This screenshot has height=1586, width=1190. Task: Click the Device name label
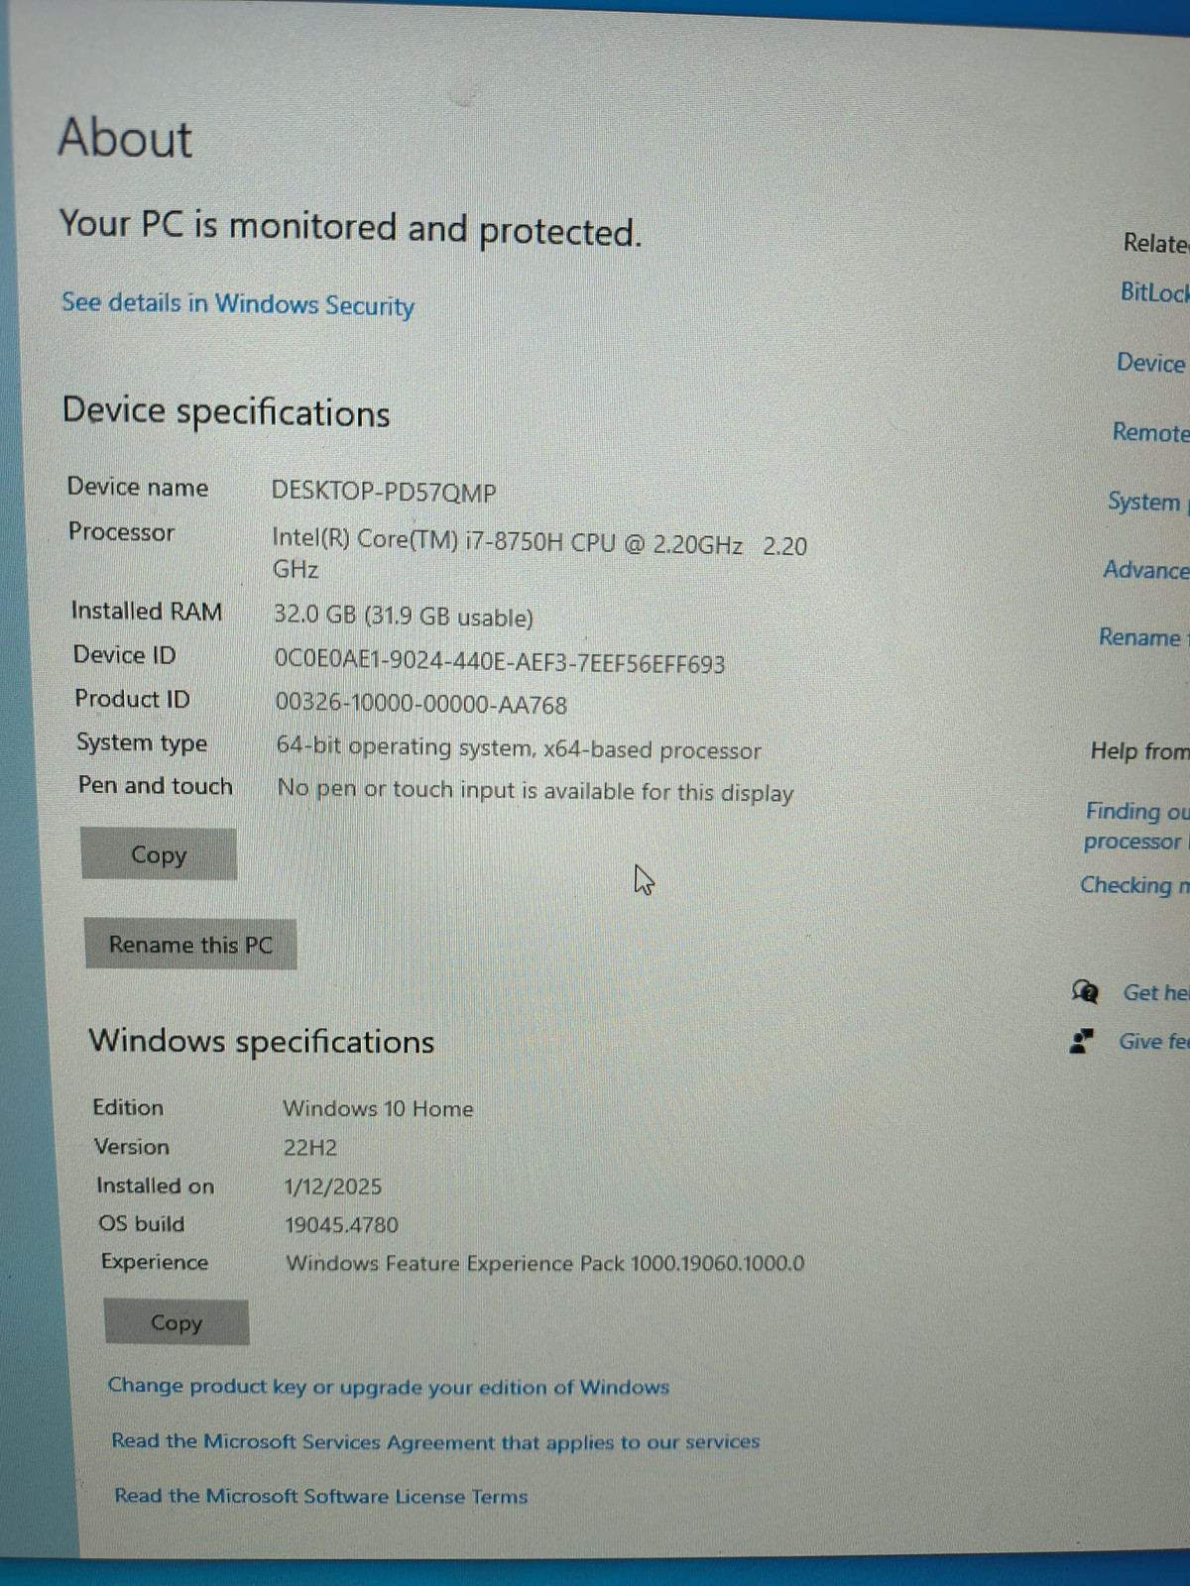click(x=138, y=487)
